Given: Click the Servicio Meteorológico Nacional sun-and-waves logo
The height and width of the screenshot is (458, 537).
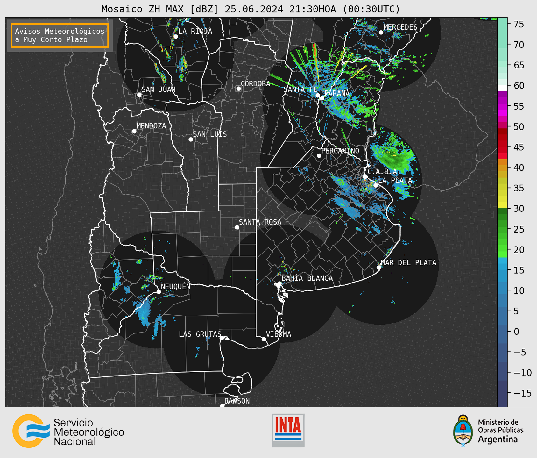Looking at the screenshot, I should tap(31, 431).
